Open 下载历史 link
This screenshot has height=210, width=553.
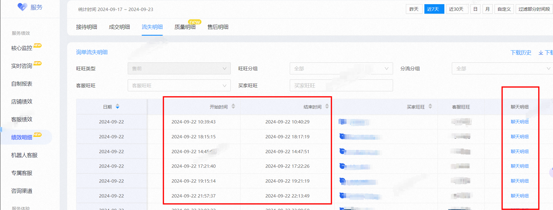tap(521, 53)
